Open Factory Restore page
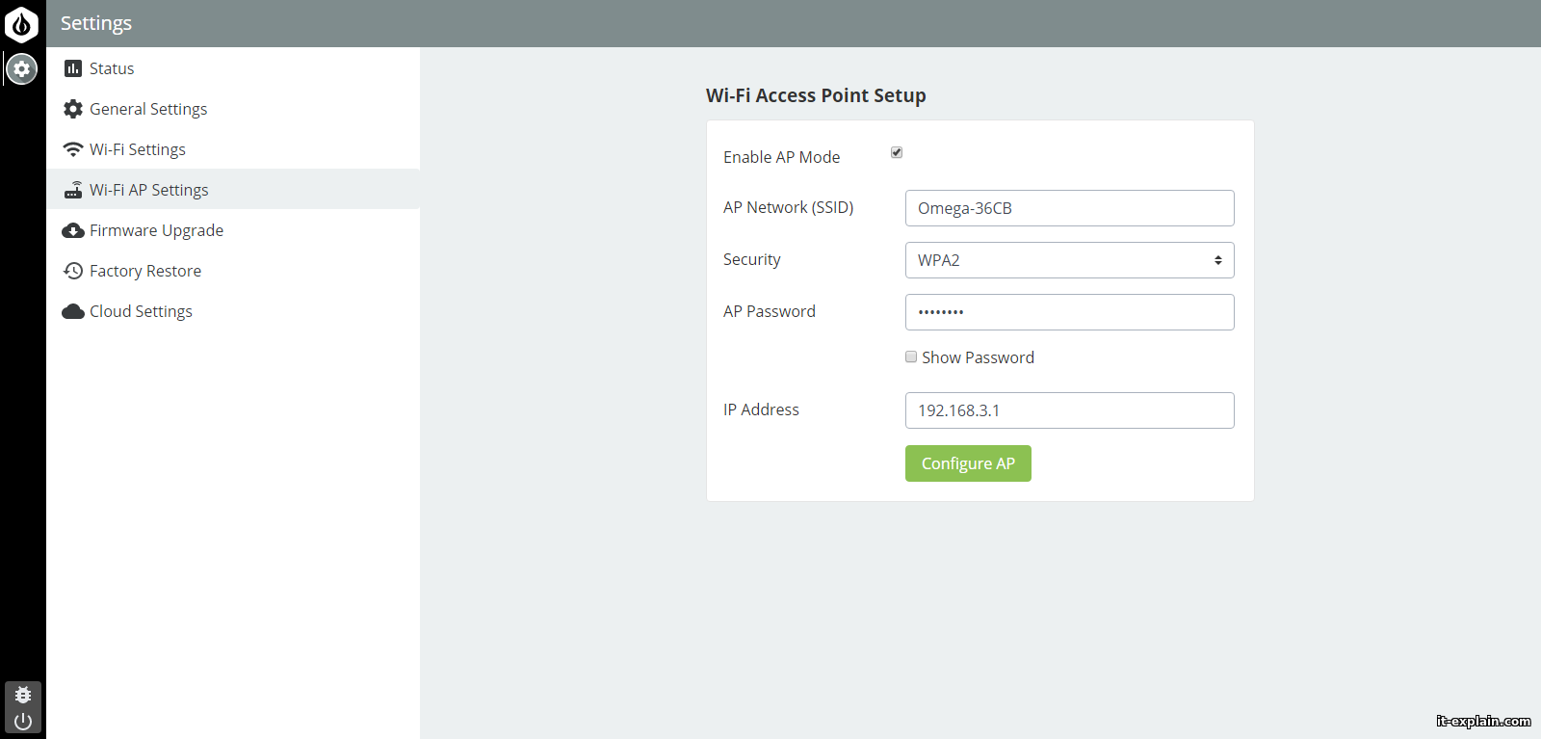1541x739 pixels. 145,271
